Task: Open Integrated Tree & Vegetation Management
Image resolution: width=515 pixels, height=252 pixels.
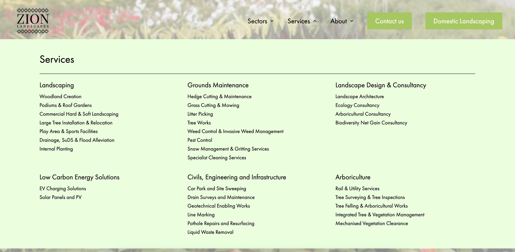Action: [380, 214]
